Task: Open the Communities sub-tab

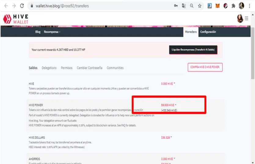Action: (x=115, y=68)
